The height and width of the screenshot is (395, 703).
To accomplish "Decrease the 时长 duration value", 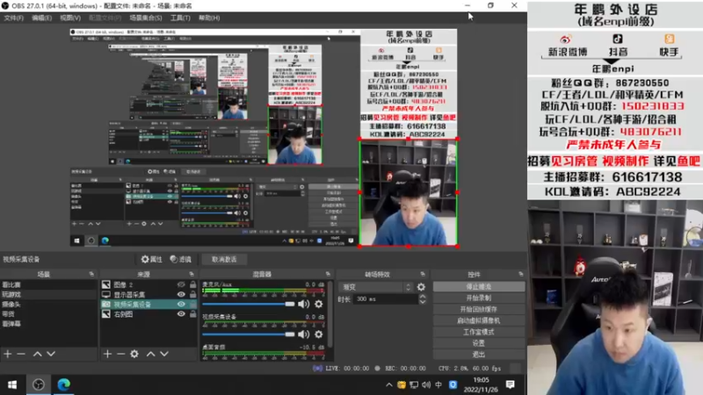I will click(423, 302).
